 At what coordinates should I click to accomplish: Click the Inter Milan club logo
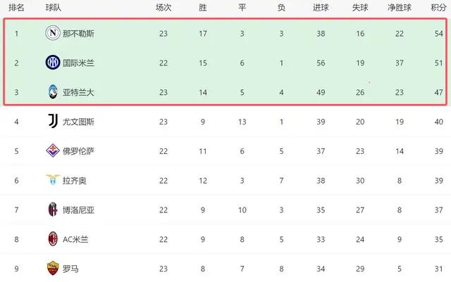[53, 62]
